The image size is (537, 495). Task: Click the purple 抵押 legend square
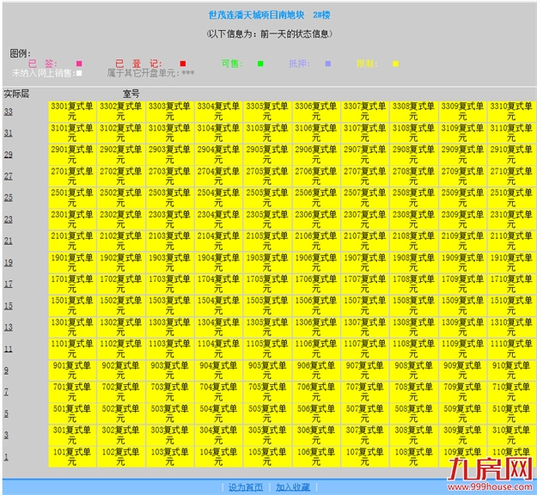(x=327, y=64)
